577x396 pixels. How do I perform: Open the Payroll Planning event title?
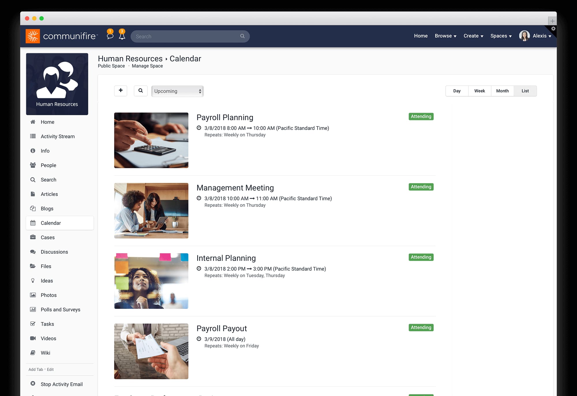click(x=225, y=117)
